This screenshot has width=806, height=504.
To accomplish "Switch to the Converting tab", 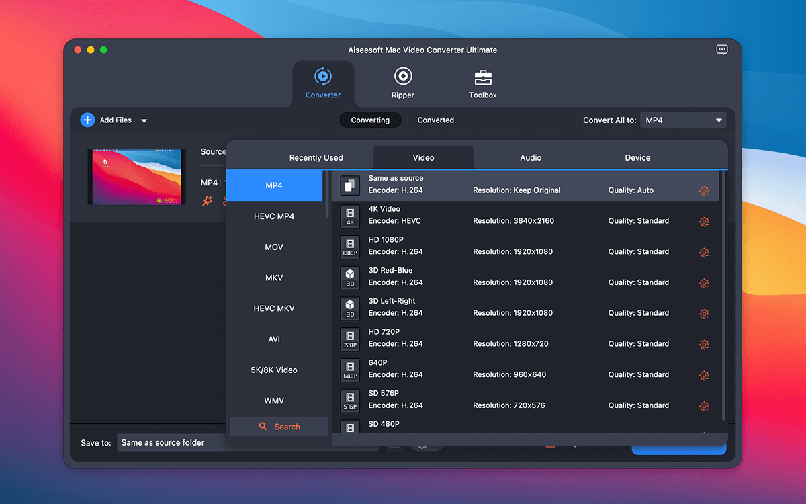I will (370, 120).
